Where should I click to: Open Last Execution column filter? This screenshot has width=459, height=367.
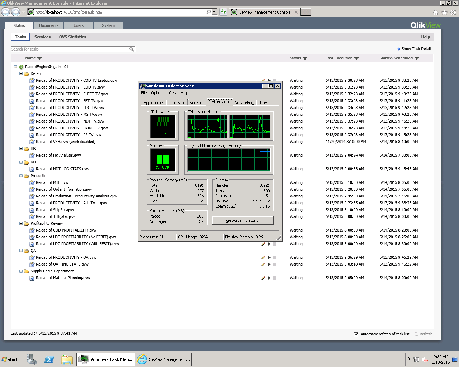(356, 58)
